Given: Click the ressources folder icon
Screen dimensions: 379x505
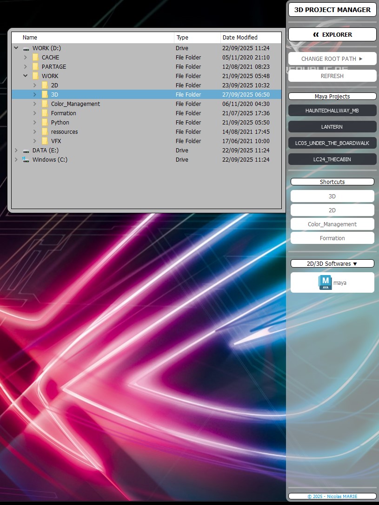Looking at the screenshot, I should pyautogui.click(x=45, y=132).
